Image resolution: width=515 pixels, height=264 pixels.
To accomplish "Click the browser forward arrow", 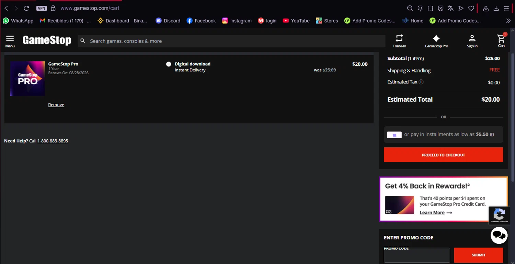I will click(16, 8).
